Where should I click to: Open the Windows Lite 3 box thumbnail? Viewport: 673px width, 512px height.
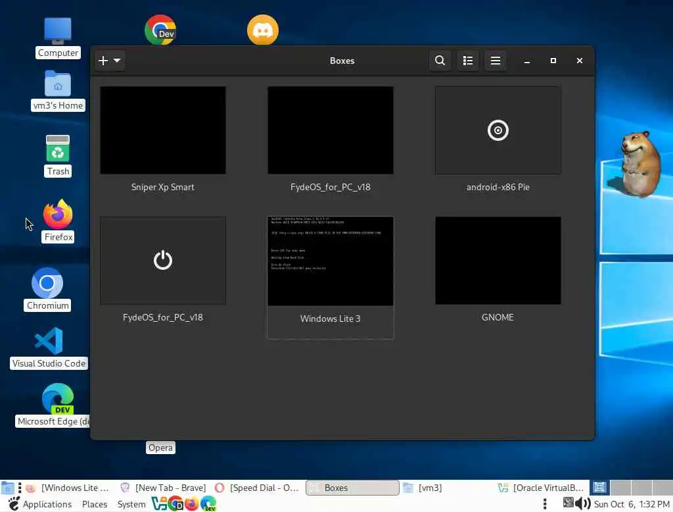click(330, 261)
